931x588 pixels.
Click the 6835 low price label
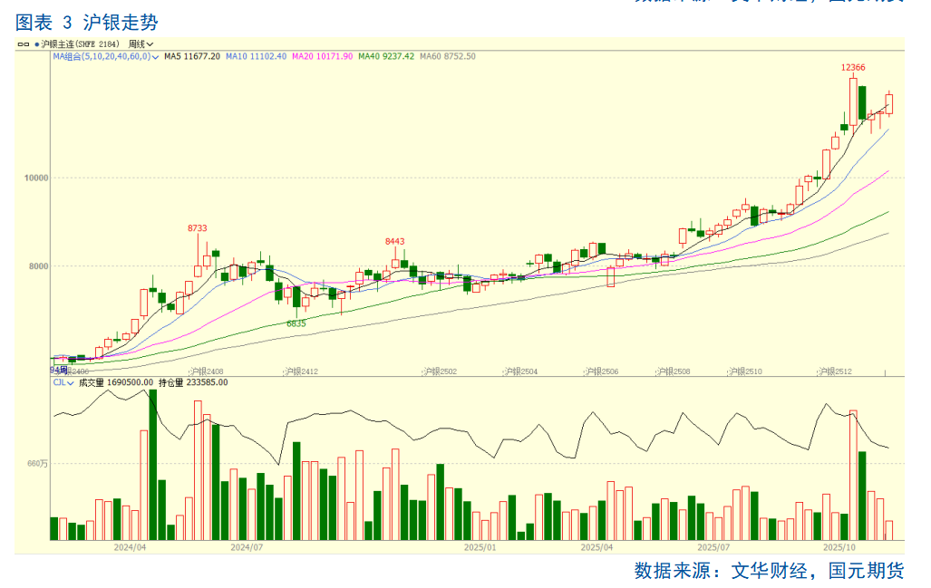click(296, 323)
